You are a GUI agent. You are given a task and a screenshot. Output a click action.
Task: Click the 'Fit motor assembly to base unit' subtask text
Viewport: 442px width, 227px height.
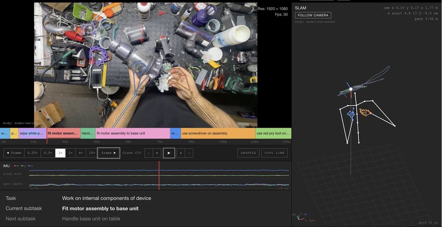100,209
